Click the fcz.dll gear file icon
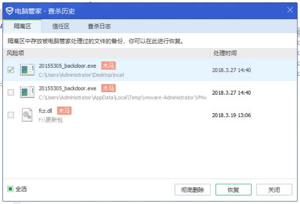 tap(27, 114)
